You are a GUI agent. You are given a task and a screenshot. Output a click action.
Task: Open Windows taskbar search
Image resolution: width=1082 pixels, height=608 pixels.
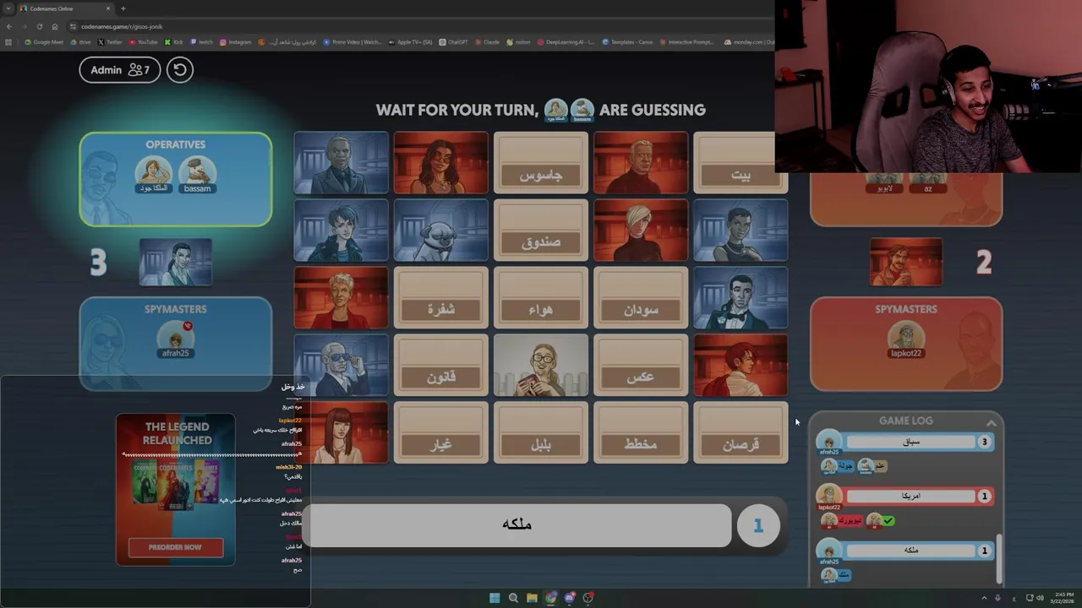pyautogui.click(x=513, y=598)
